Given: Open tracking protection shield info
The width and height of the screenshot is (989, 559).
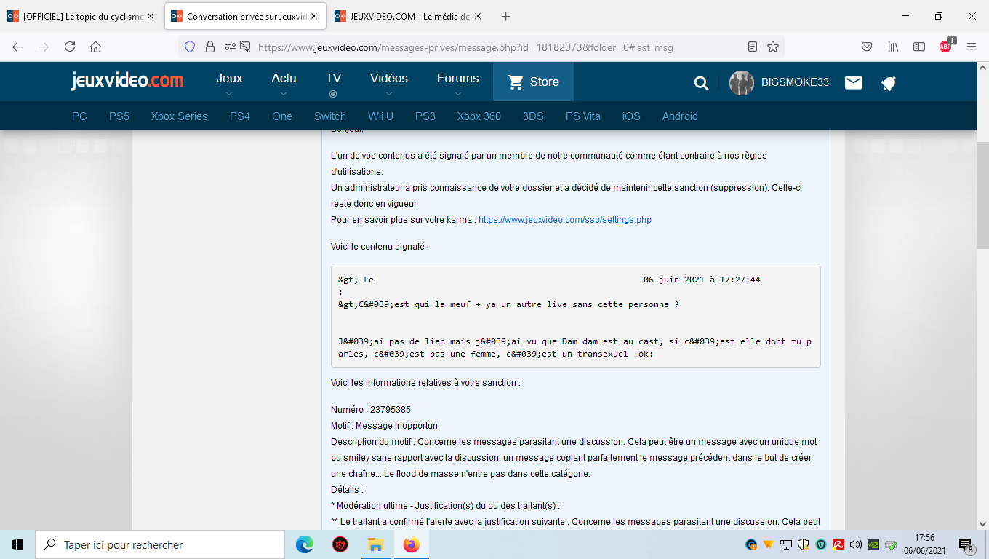Looking at the screenshot, I should pyautogui.click(x=190, y=47).
